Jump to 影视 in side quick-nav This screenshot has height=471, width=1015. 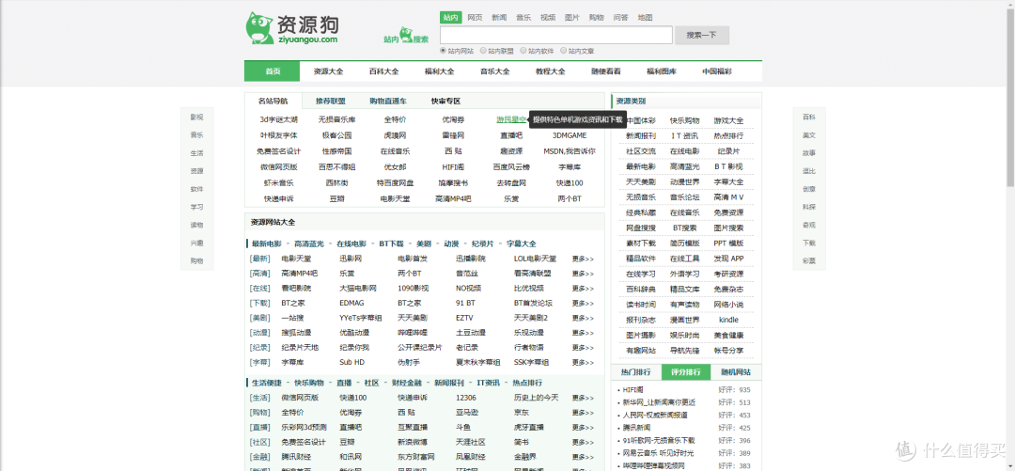click(196, 118)
